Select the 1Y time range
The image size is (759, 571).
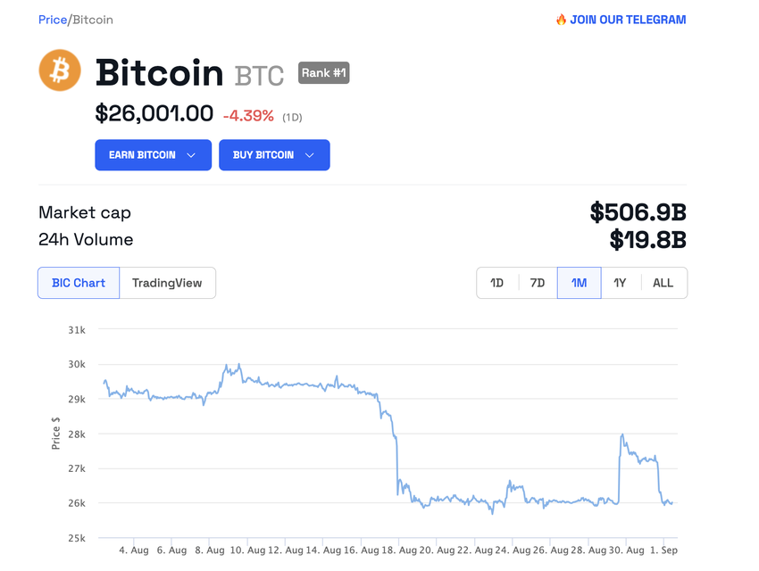point(620,282)
